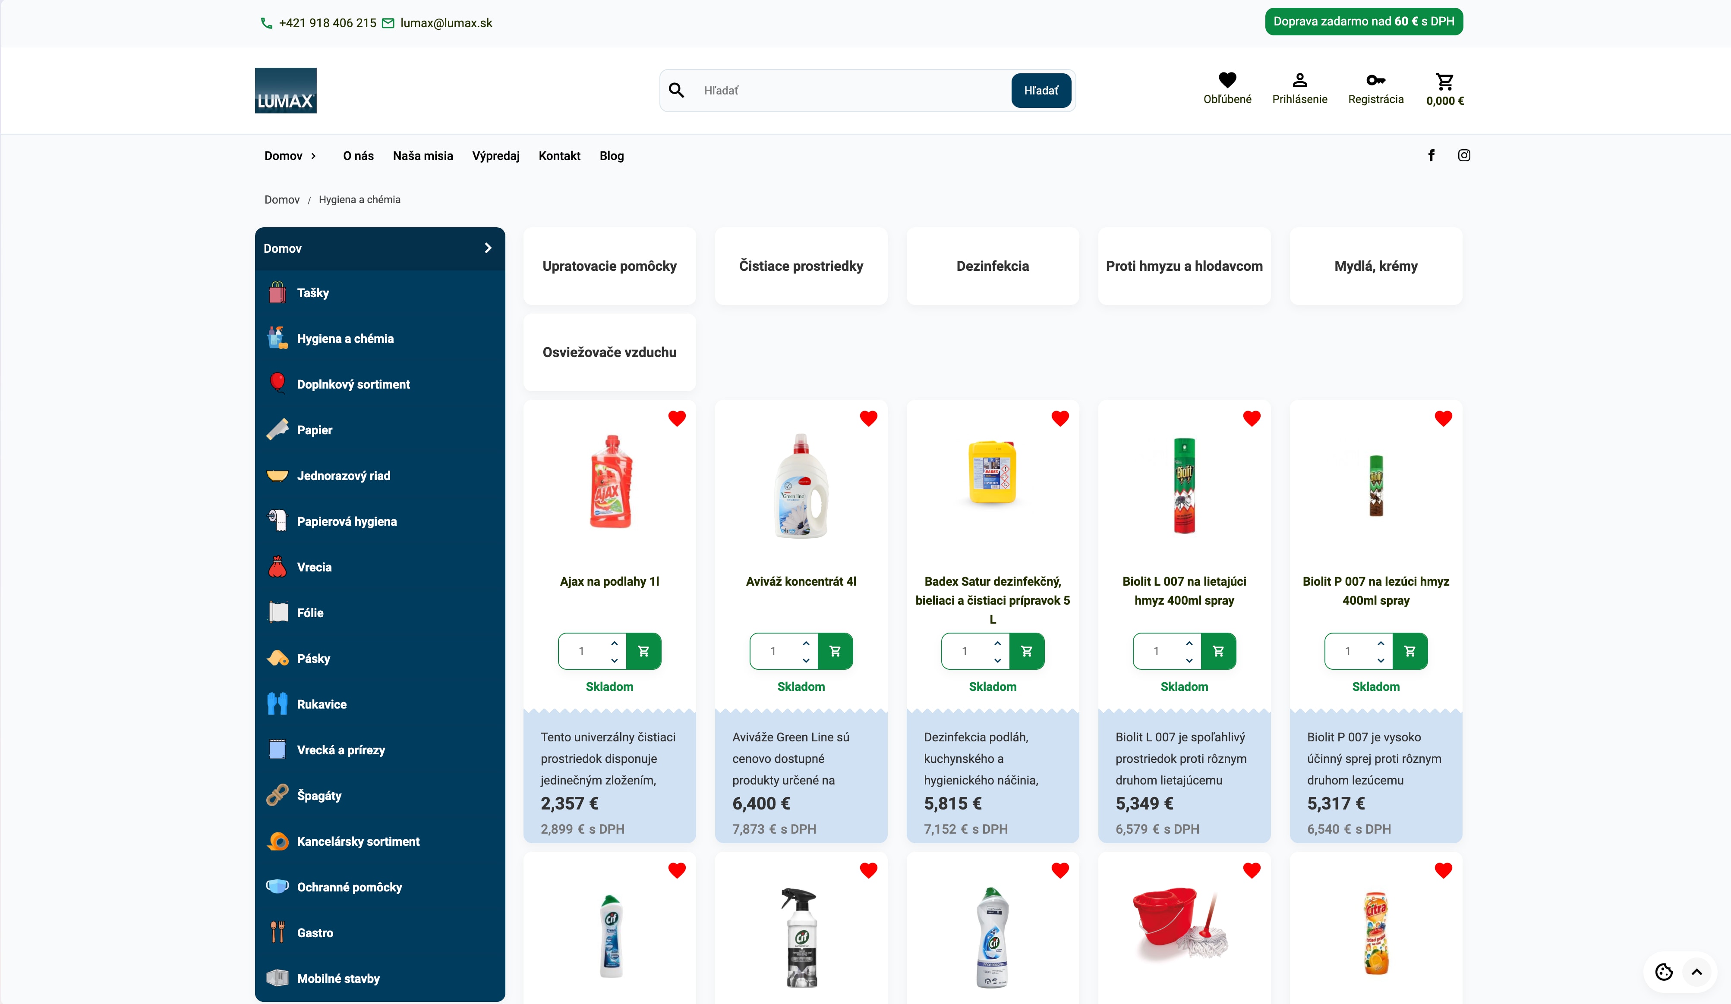
Task: Jump back to top with the up-arrow icon
Action: coord(1696,972)
